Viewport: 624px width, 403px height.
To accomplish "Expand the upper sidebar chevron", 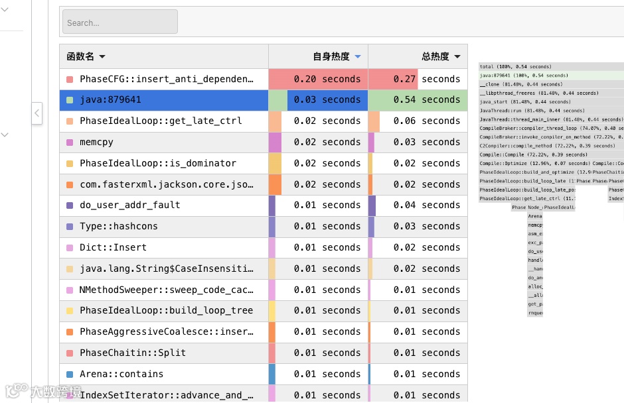I will click(x=5, y=9).
